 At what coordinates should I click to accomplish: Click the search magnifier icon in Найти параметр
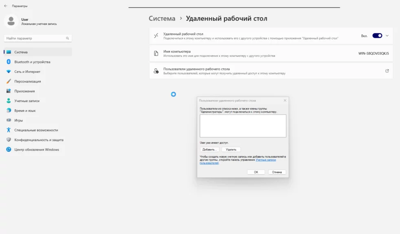click(68, 38)
